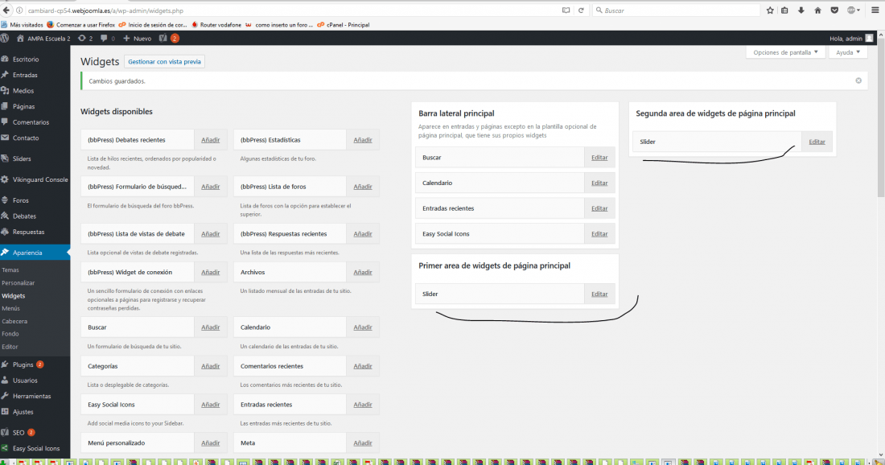The height and width of the screenshot is (465, 885).
Task: Add the (bbPress) Debates recientes widget
Action: (211, 140)
